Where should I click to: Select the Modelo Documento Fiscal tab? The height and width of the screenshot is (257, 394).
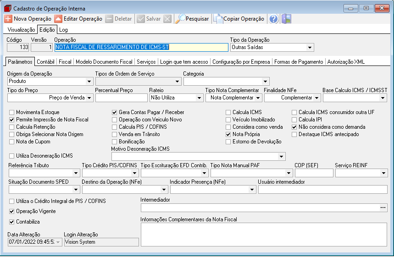(104, 62)
